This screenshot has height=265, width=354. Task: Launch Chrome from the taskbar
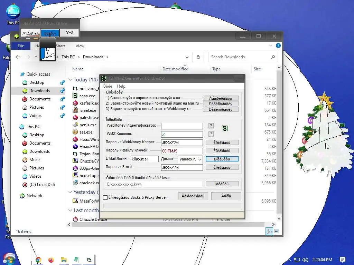click(38, 260)
